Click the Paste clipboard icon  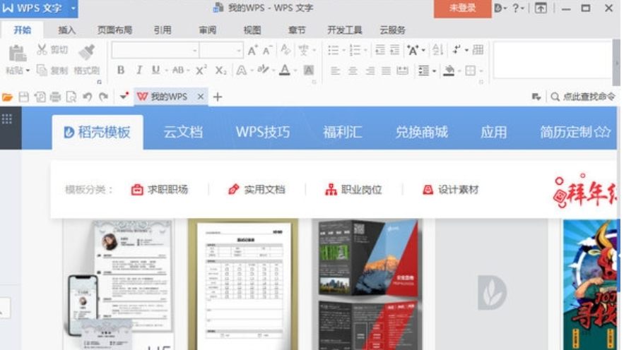pos(17,53)
